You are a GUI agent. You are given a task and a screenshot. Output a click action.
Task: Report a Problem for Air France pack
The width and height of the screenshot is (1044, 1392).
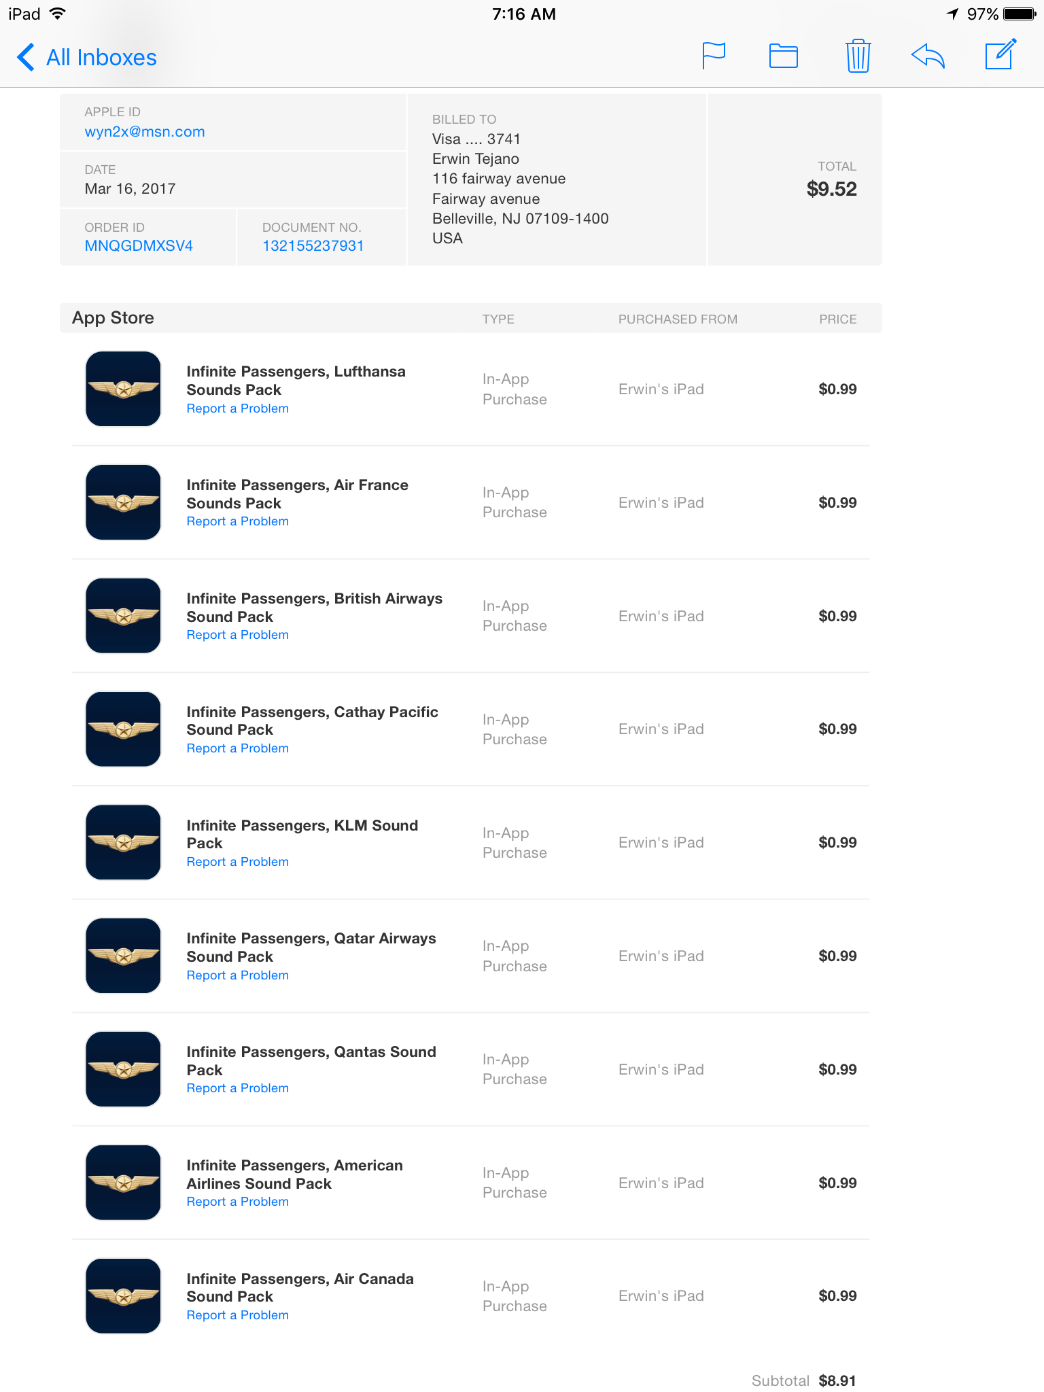[238, 521]
